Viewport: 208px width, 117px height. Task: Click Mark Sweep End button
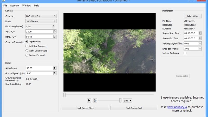[x=134, y=108]
